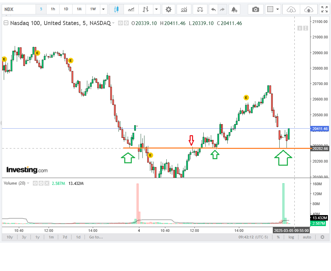Toggle the log scale option

(x=291, y=237)
